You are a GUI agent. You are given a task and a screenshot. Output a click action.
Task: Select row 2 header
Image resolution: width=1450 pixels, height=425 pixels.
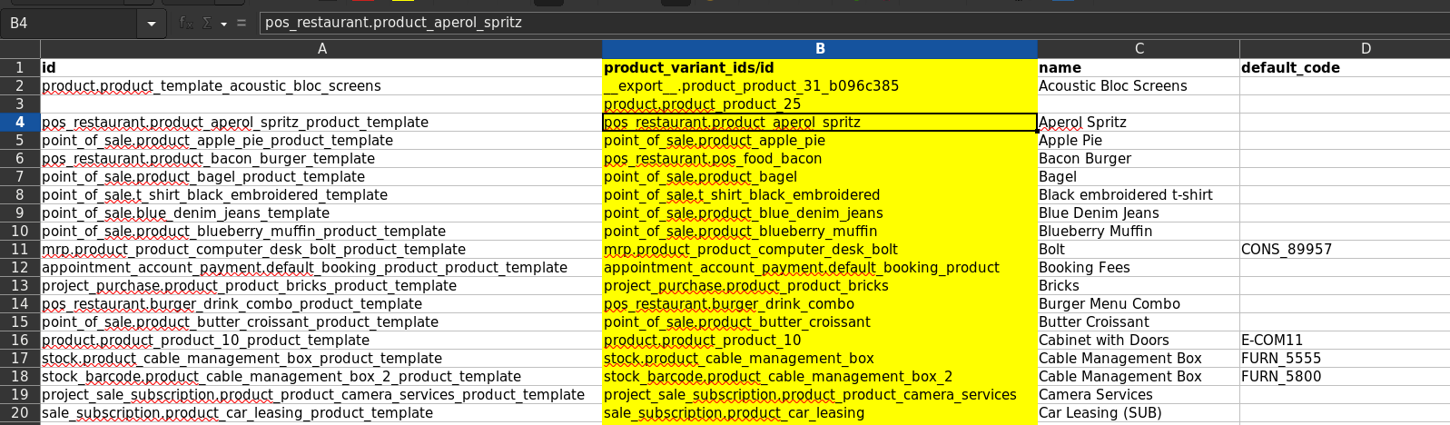(x=20, y=85)
